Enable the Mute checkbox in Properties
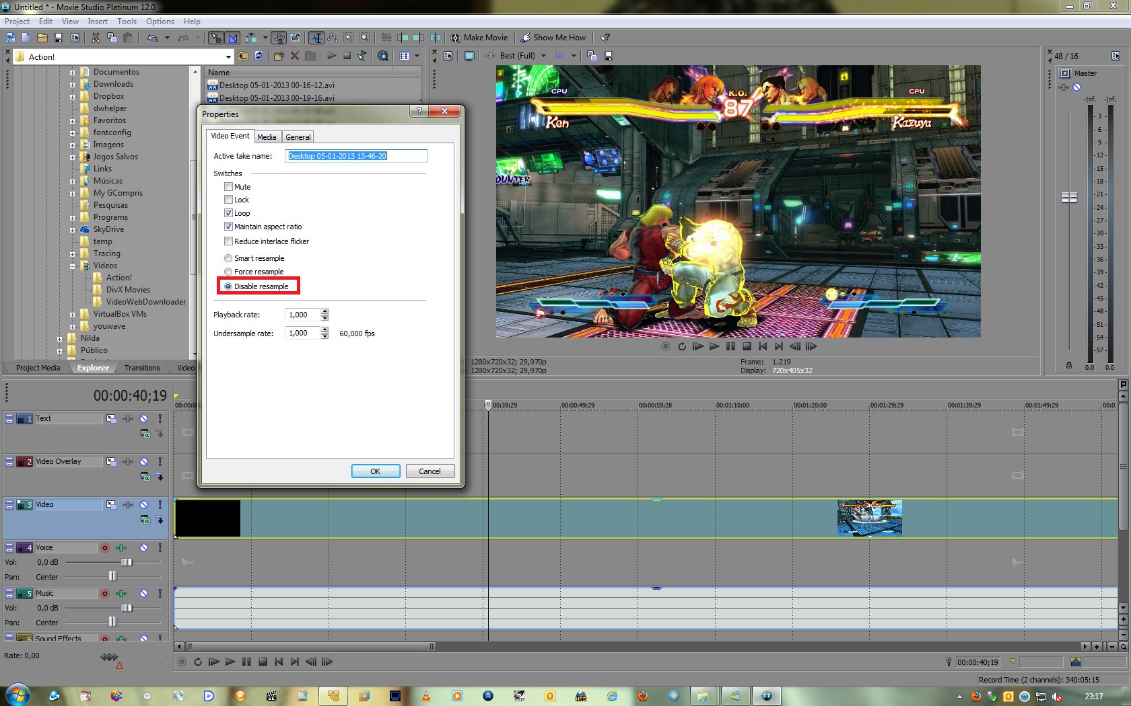Image resolution: width=1131 pixels, height=706 pixels. point(229,187)
